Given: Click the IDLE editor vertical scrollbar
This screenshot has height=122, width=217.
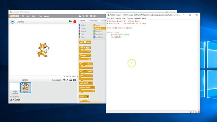Looking at the screenshot, I should pyautogui.click(x=199, y=65).
